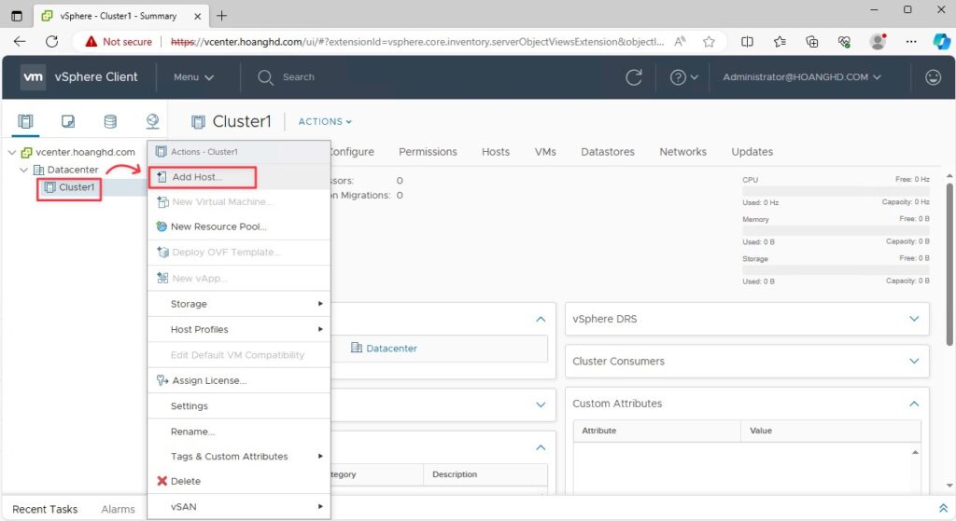This screenshot has width=956, height=521.
Task: Open the Copilot sidebar icon
Action: coord(941,41)
